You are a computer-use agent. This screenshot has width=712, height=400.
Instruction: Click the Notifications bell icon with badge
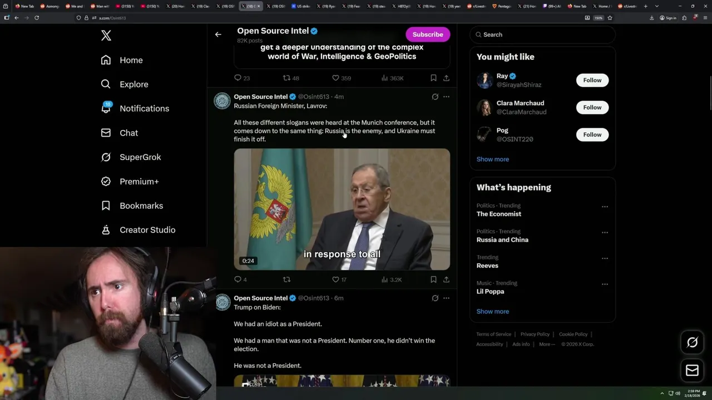(106, 108)
